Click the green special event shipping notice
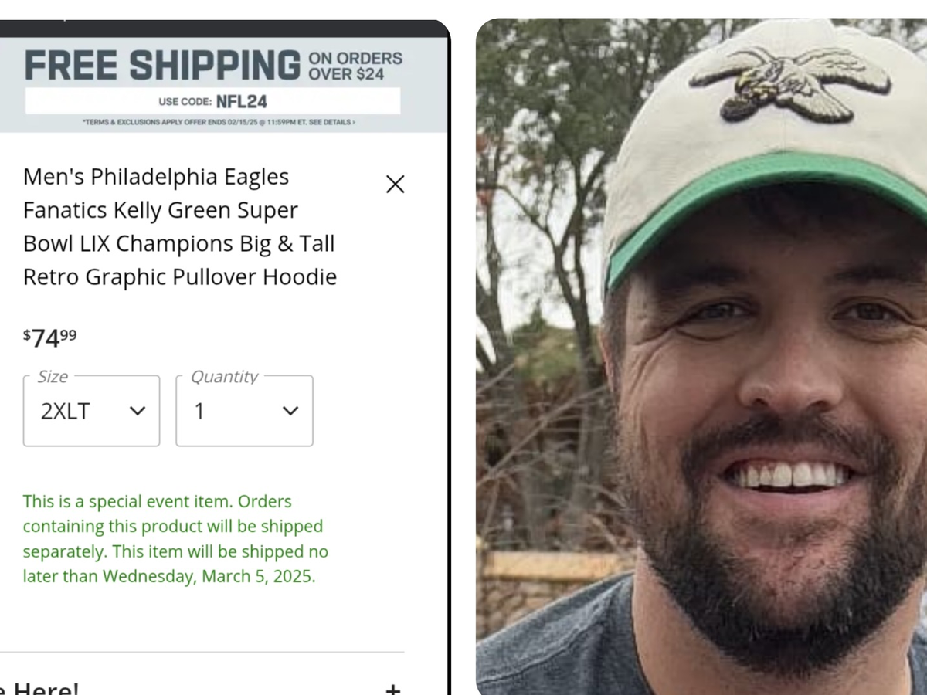 (175, 538)
